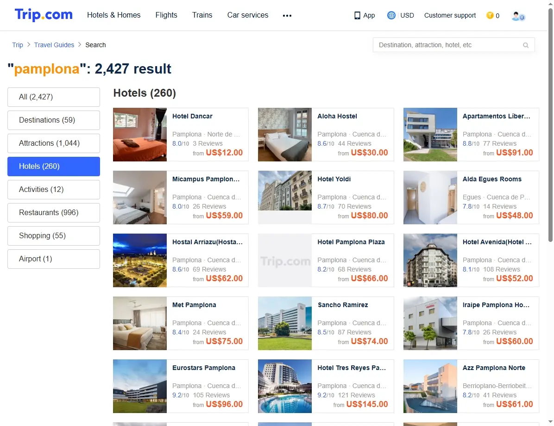Screen dimensions: 554x426
Task: Click the search magnifier icon
Action: (526, 45)
